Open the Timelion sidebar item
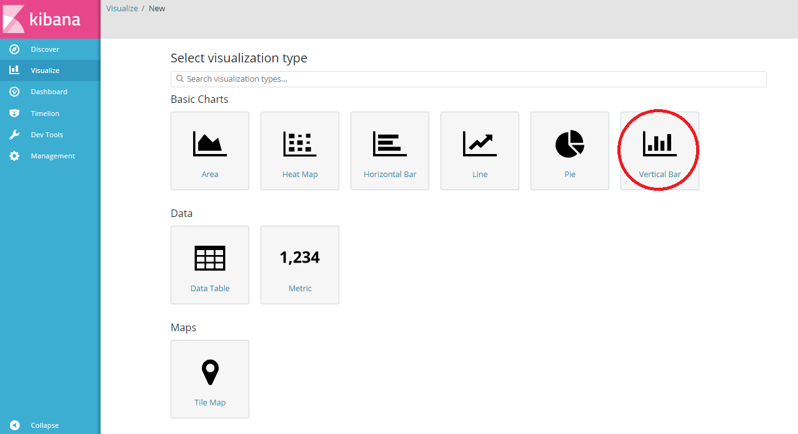Image resolution: width=798 pixels, height=434 pixels. click(44, 113)
